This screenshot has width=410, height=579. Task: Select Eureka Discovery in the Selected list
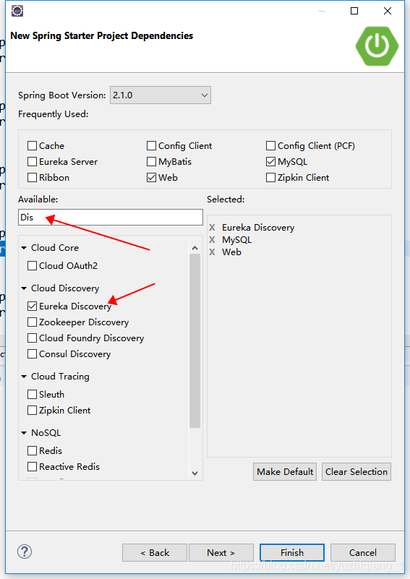258,228
